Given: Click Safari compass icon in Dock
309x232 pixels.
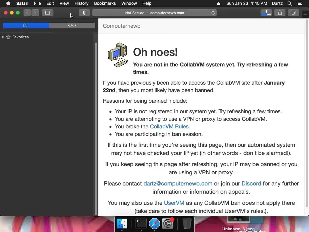Looking at the screenshot, I should tap(154, 224).
